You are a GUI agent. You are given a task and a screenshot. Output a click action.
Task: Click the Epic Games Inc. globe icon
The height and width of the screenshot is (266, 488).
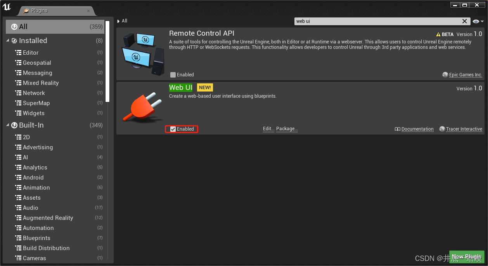point(445,75)
